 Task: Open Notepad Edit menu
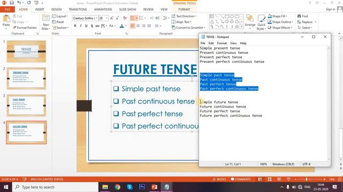[x=211, y=43]
